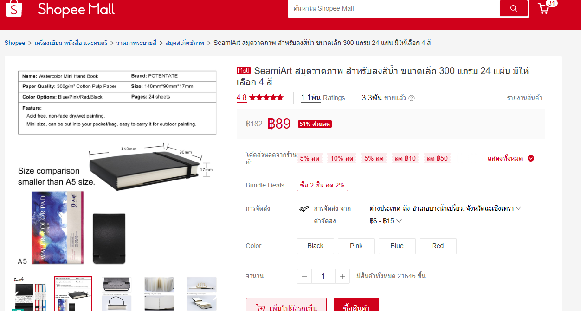Image resolution: width=581 pixels, height=311 pixels.
Task: Click the Shopee shopping bag logo
Action: click(x=13, y=8)
